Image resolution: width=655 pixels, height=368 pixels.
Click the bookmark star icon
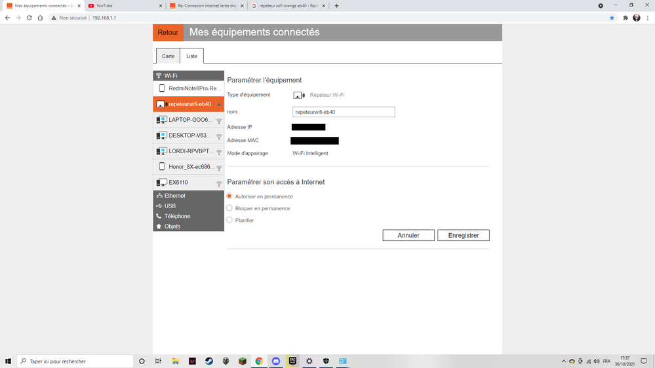point(612,18)
